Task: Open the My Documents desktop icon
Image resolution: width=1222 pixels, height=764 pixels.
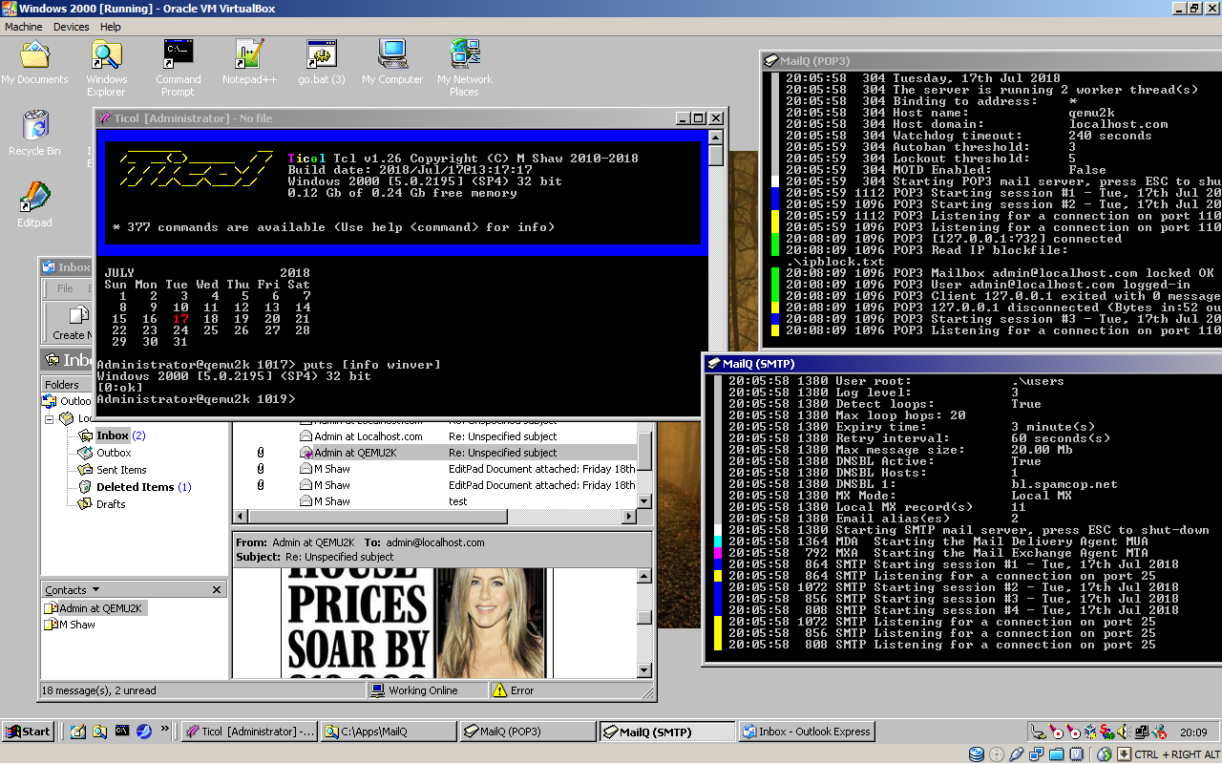Action: point(34,64)
